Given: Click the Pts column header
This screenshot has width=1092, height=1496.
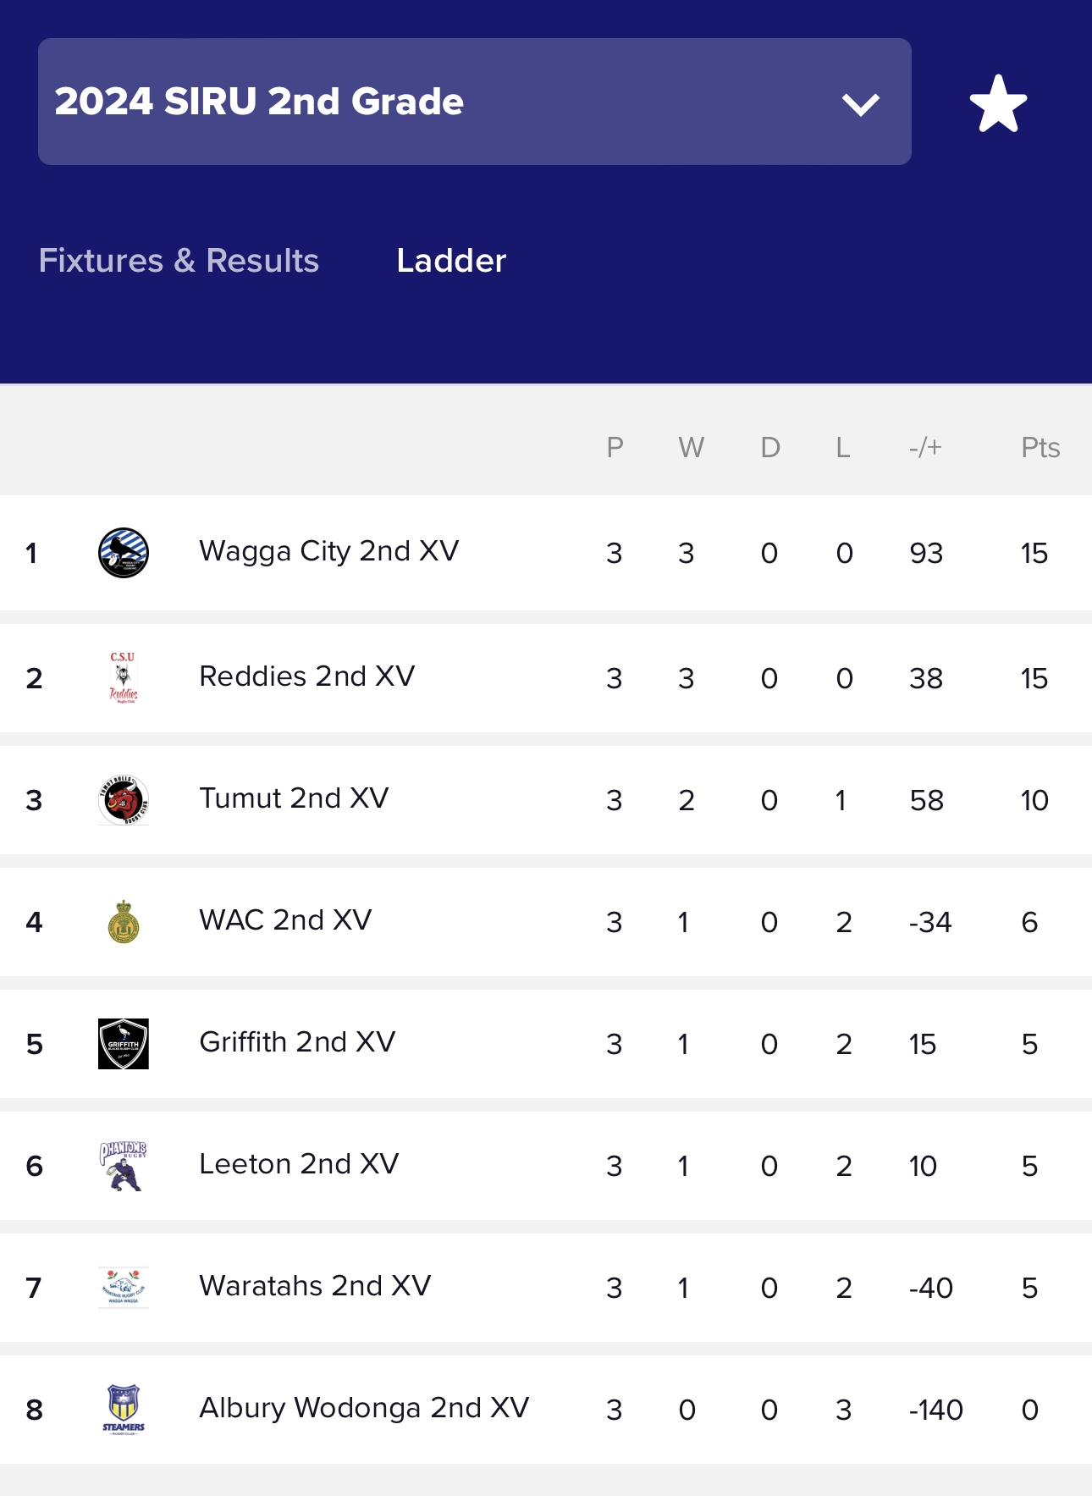Looking at the screenshot, I should 1040,447.
